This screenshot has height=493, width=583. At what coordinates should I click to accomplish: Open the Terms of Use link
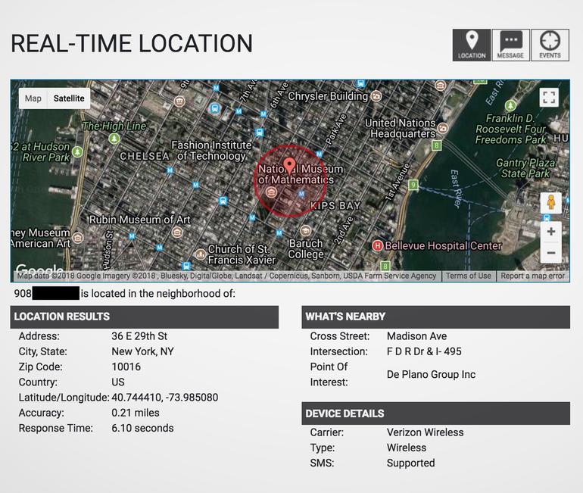coord(468,276)
